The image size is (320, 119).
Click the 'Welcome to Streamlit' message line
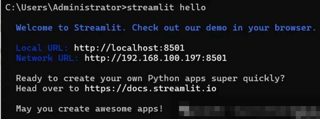tap(166, 28)
